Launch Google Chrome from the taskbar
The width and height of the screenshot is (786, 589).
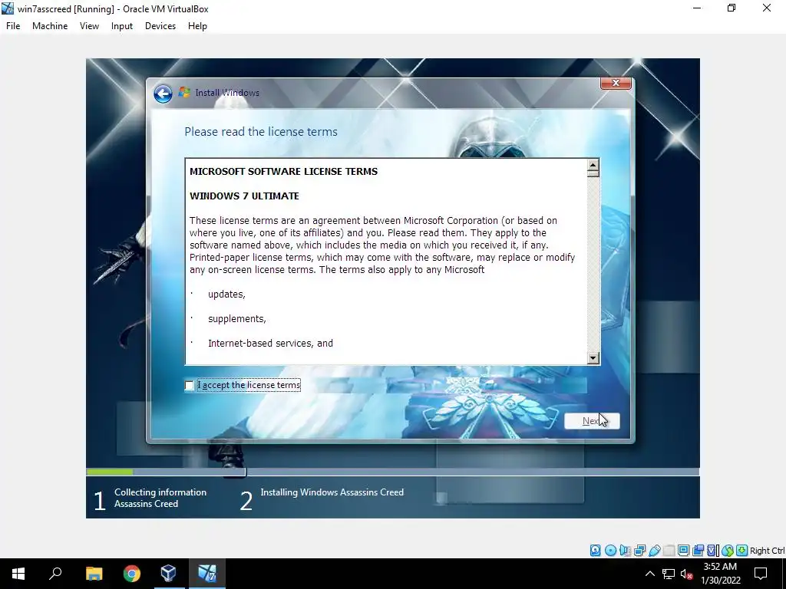tap(131, 574)
